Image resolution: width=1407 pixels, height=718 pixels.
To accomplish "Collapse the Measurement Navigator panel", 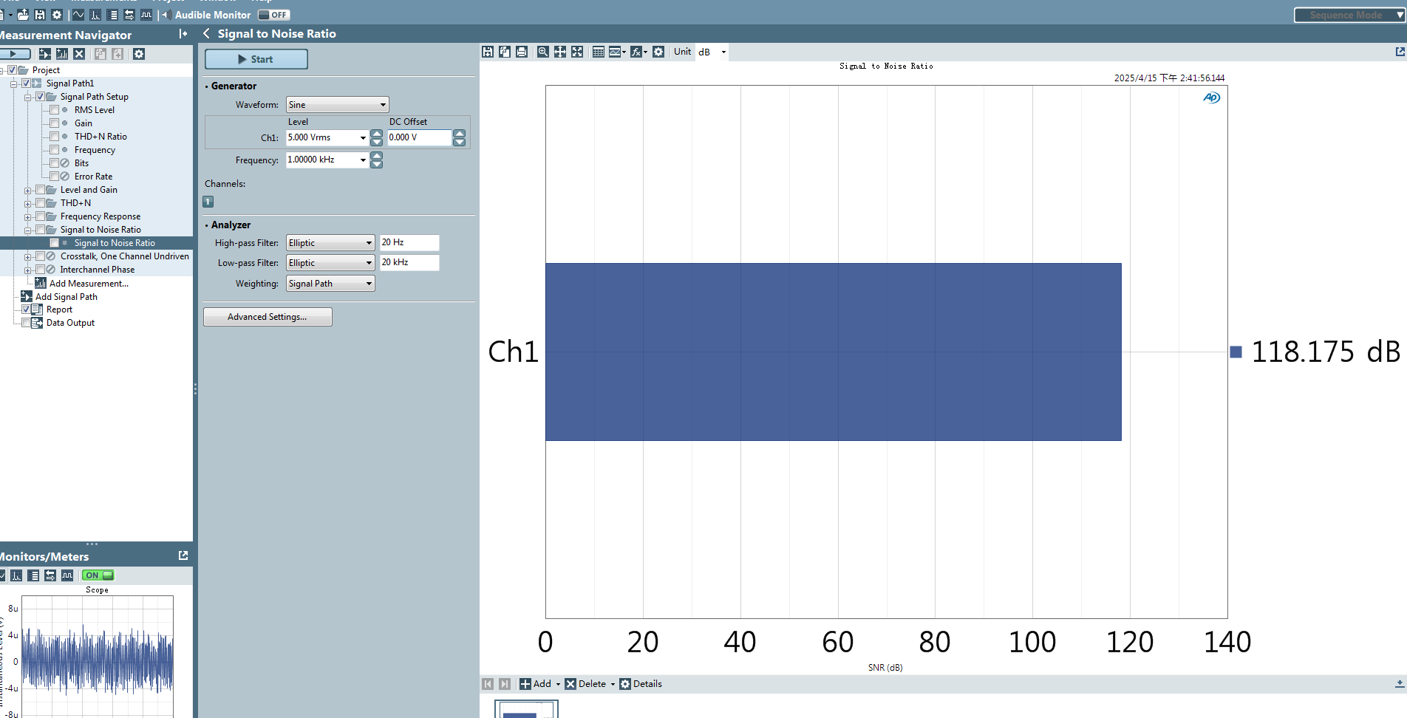I will click(183, 34).
